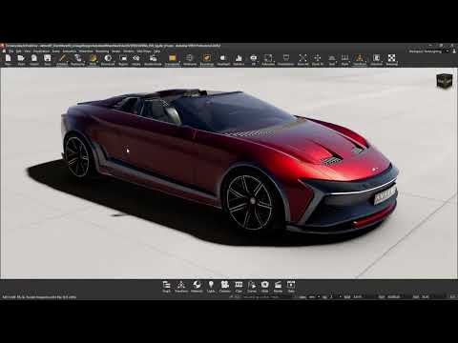Image resolution: width=458 pixels, height=343 pixels.
Task: Toggle the Wireframe toolbar button
Action: point(190,58)
